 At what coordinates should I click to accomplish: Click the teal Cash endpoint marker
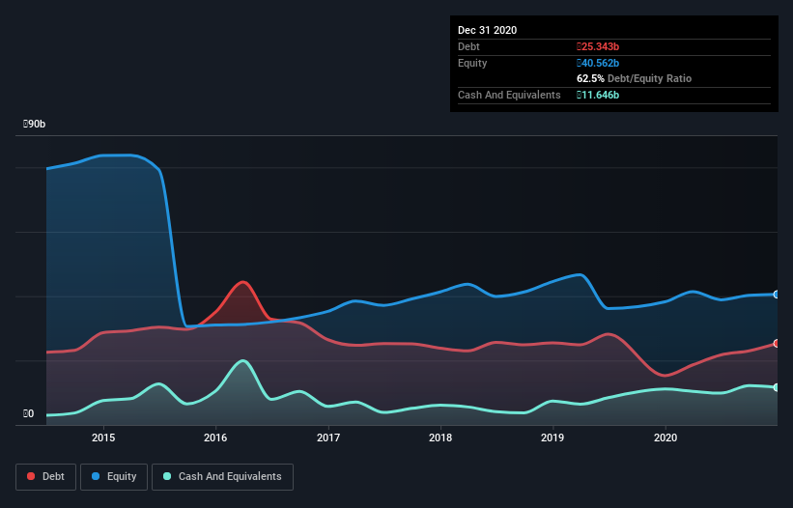tap(777, 387)
